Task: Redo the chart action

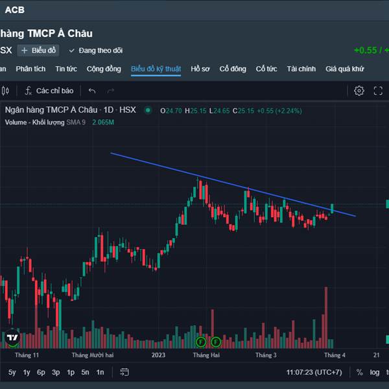Action: coord(111,91)
